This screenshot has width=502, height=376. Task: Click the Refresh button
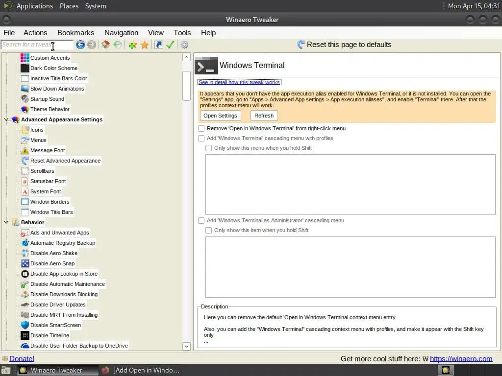(x=264, y=116)
